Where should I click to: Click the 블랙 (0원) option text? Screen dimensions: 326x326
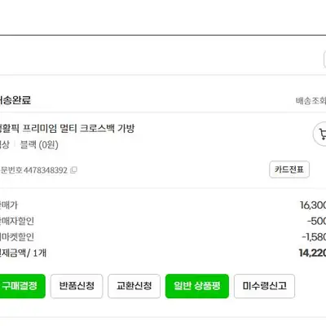39,145
